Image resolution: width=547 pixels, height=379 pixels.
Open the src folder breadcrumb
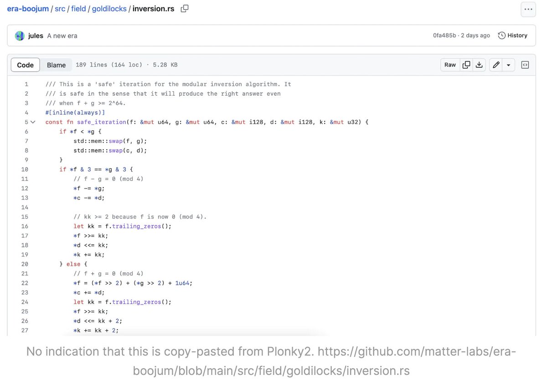60,9
